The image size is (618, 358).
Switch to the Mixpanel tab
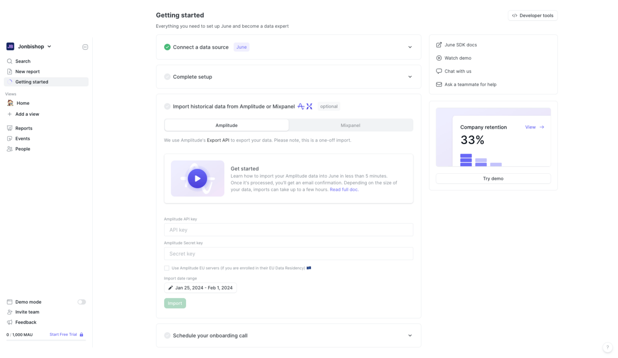point(351,125)
